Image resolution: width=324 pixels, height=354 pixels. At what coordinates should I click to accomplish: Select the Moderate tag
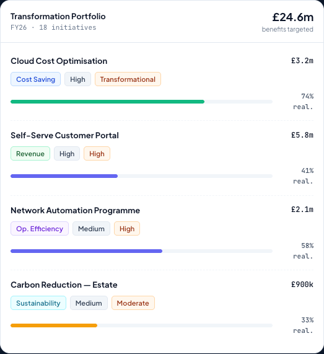(133, 303)
